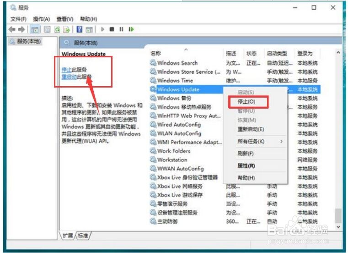Select the WLAN AutoConfig service row
This screenshot has height=253, width=348.
[x=235, y=133]
